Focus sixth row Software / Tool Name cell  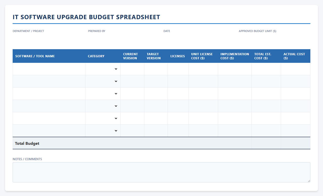pyautogui.click(x=49, y=131)
